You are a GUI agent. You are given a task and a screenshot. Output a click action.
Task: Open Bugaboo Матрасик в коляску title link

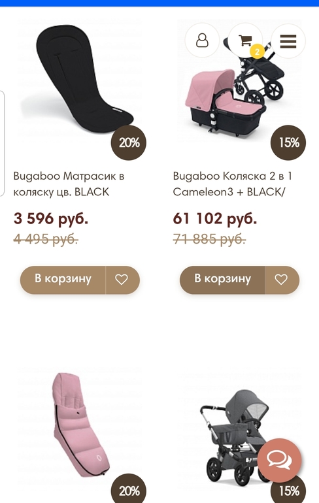point(69,184)
